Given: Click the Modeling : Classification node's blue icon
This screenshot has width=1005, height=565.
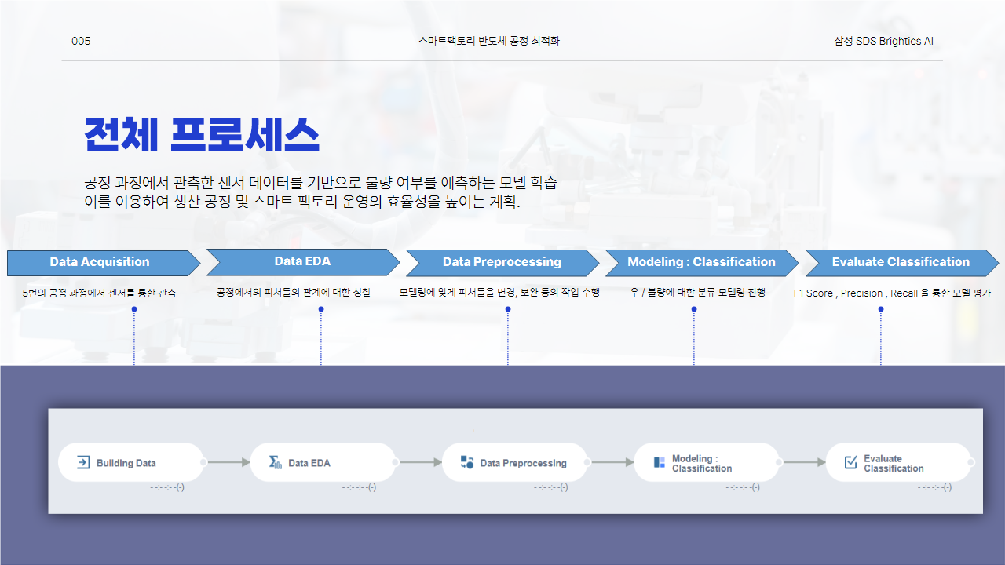Looking at the screenshot, I should click(660, 463).
